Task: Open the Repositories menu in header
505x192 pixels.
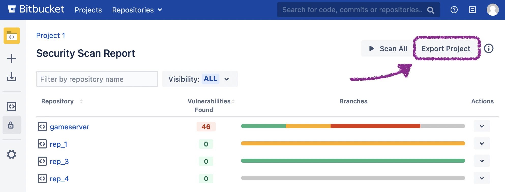Action: (x=137, y=10)
